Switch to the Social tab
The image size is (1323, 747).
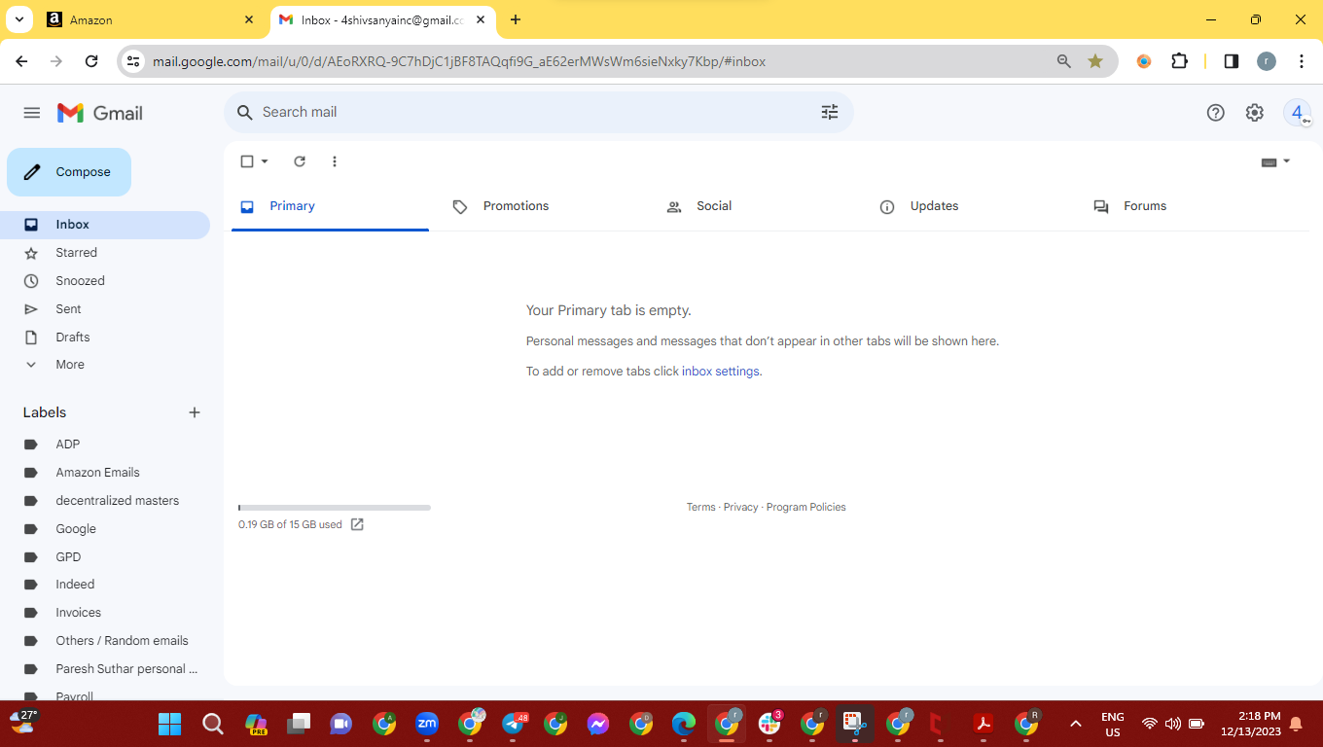coord(757,206)
